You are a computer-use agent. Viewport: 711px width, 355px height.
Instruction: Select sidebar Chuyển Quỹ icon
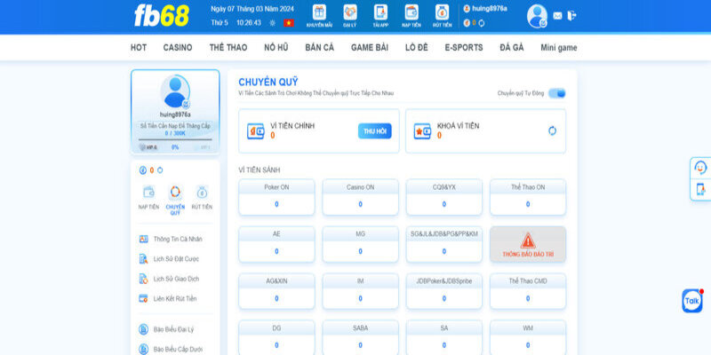click(x=175, y=192)
